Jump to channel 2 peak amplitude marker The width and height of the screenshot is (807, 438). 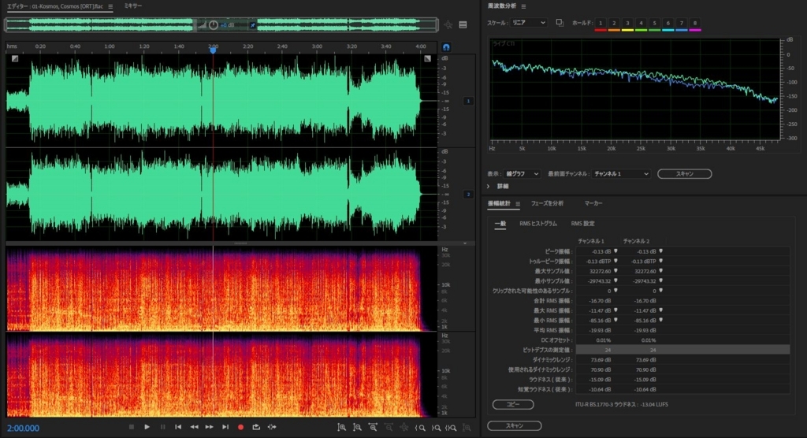pyautogui.click(x=661, y=251)
